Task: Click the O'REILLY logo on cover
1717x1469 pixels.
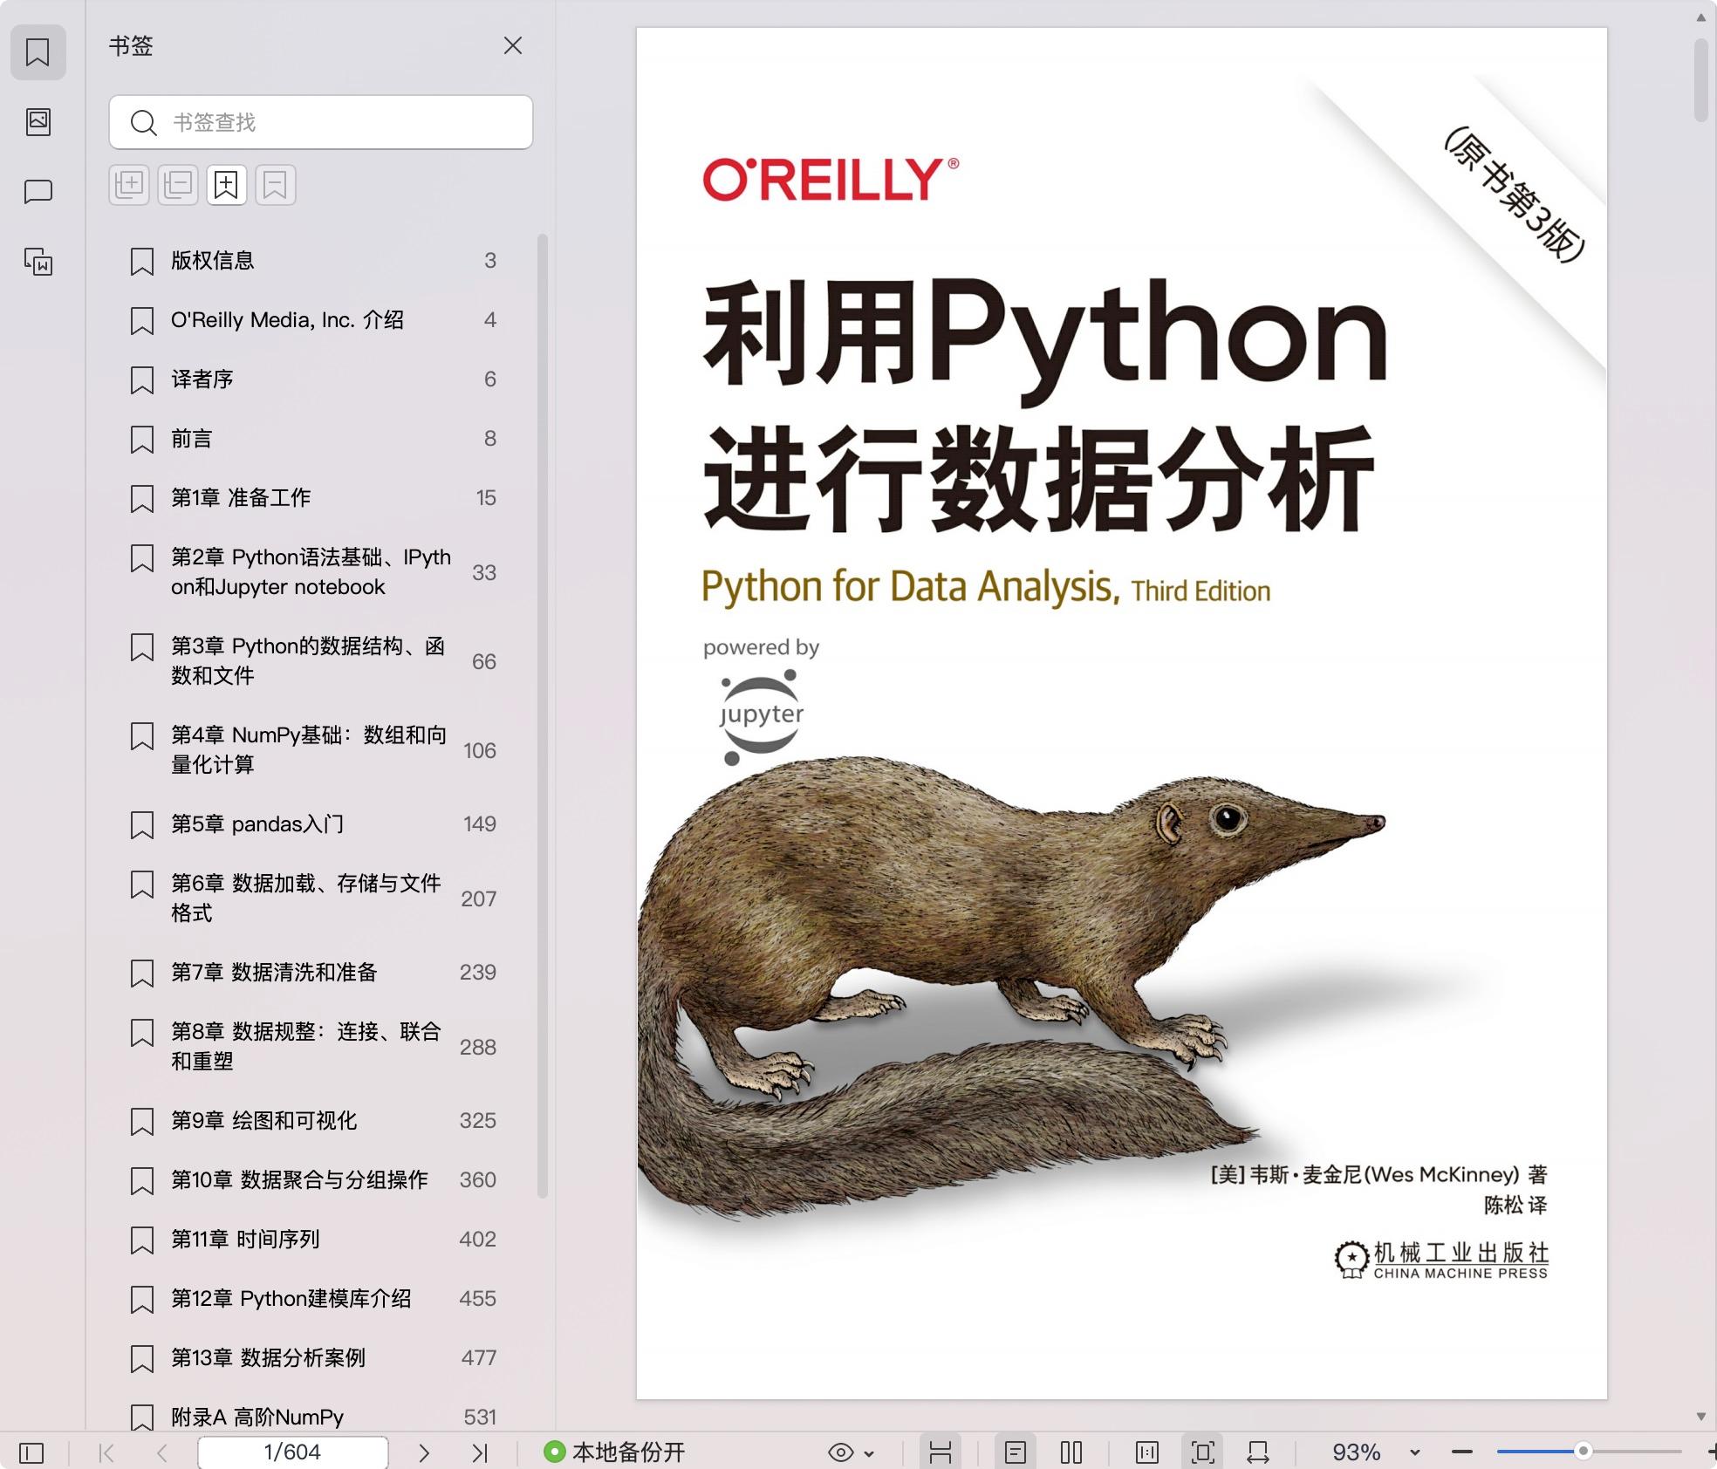Action: point(831,179)
